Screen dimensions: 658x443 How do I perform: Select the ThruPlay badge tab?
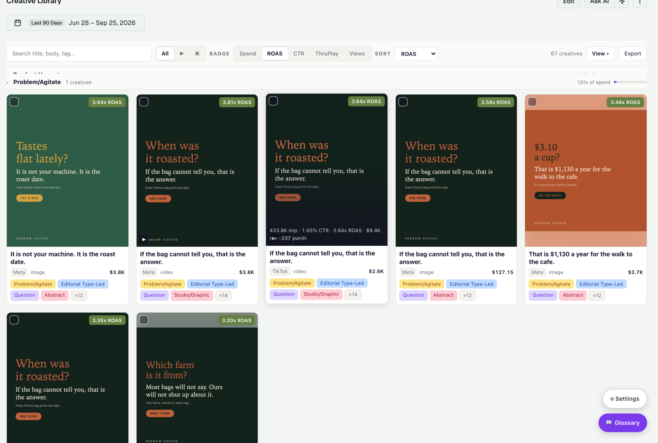327,54
